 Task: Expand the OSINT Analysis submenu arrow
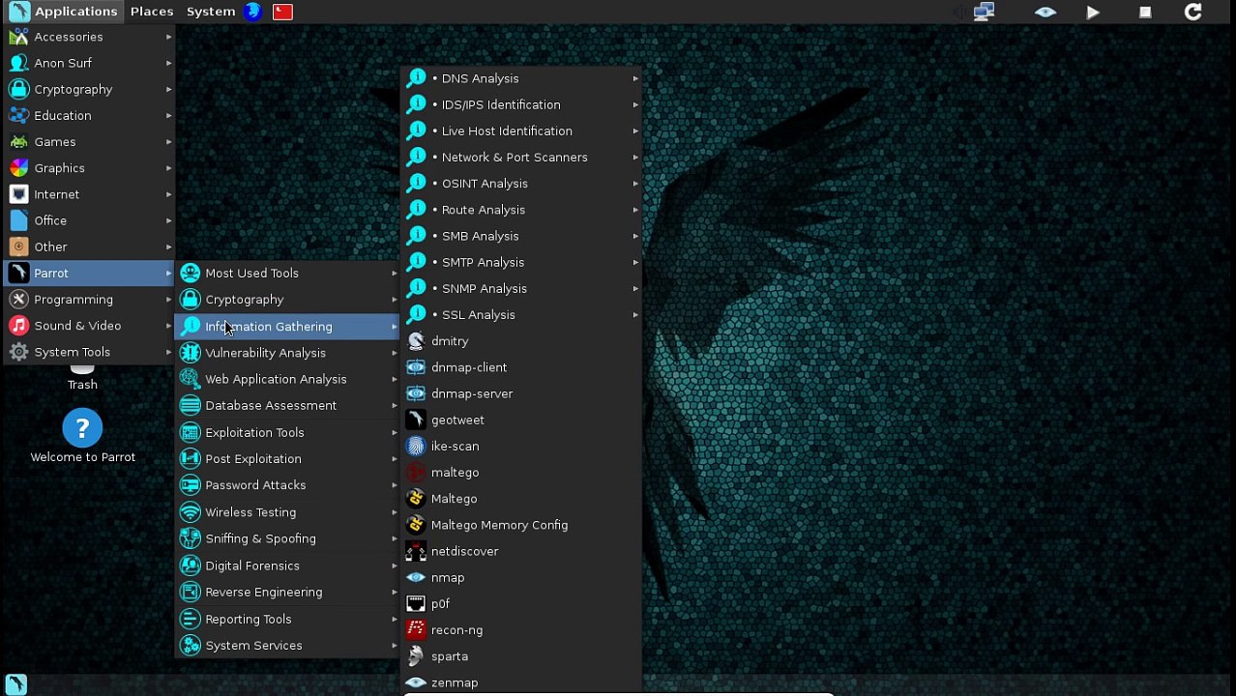635,184
